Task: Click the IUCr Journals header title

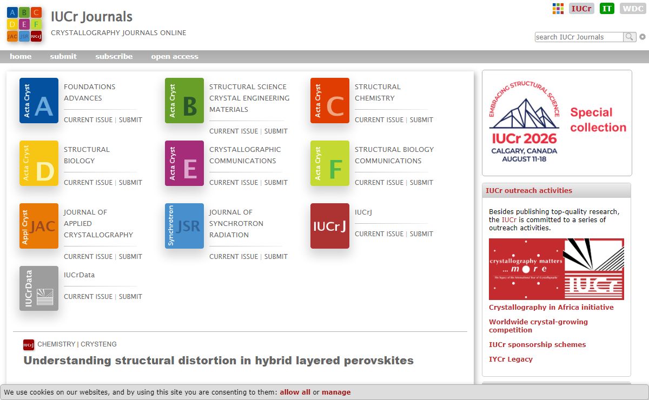Action: pos(91,17)
